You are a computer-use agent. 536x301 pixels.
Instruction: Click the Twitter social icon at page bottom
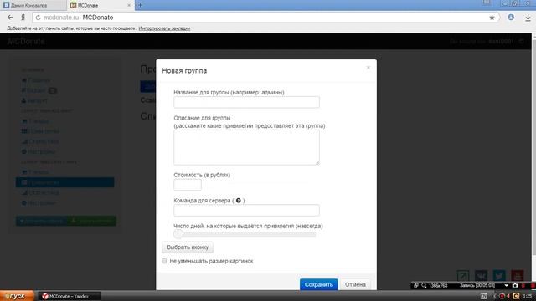coord(499,275)
